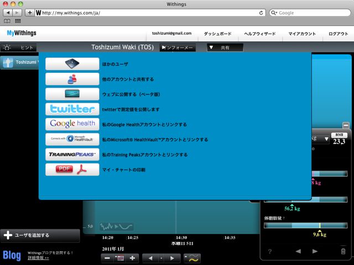Move timeline backward with left arrow
The height and width of the screenshot is (265, 354).
(150, 258)
